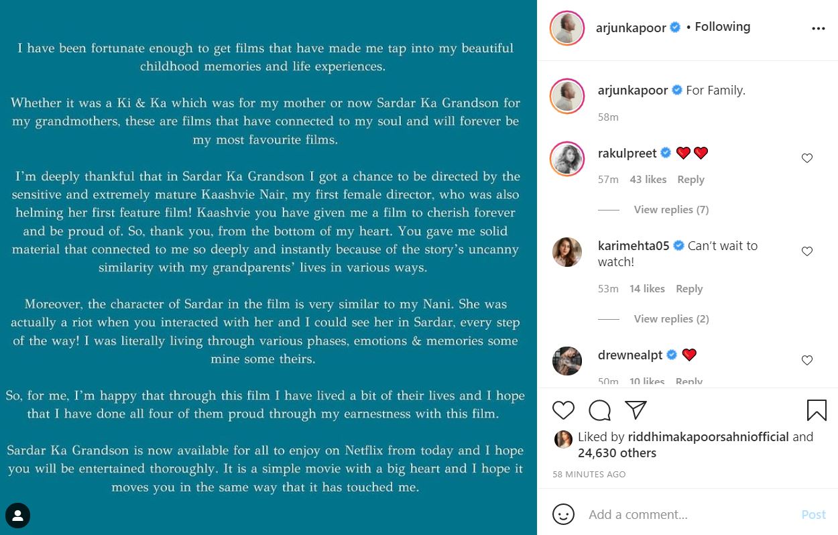Like the post with the heart icon
This screenshot has width=838, height=535.
click(x=563, y=410)
